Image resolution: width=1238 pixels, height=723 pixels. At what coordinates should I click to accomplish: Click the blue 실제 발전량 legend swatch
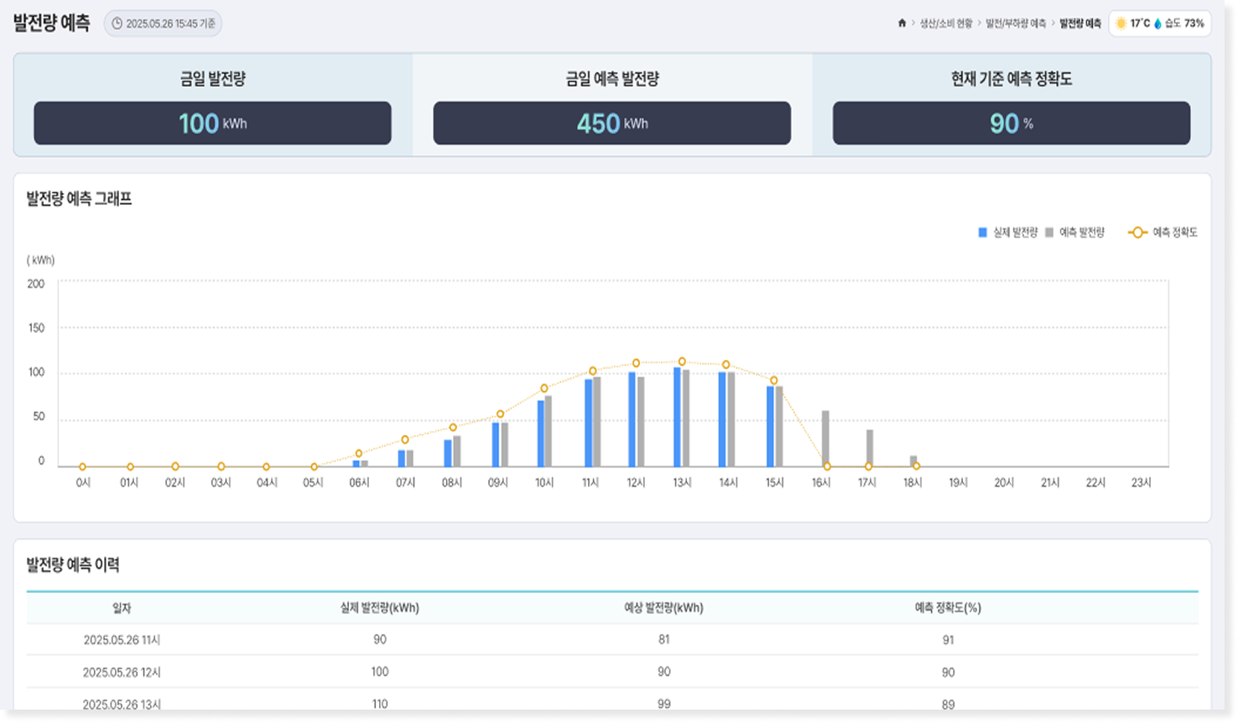click(982, 232)
